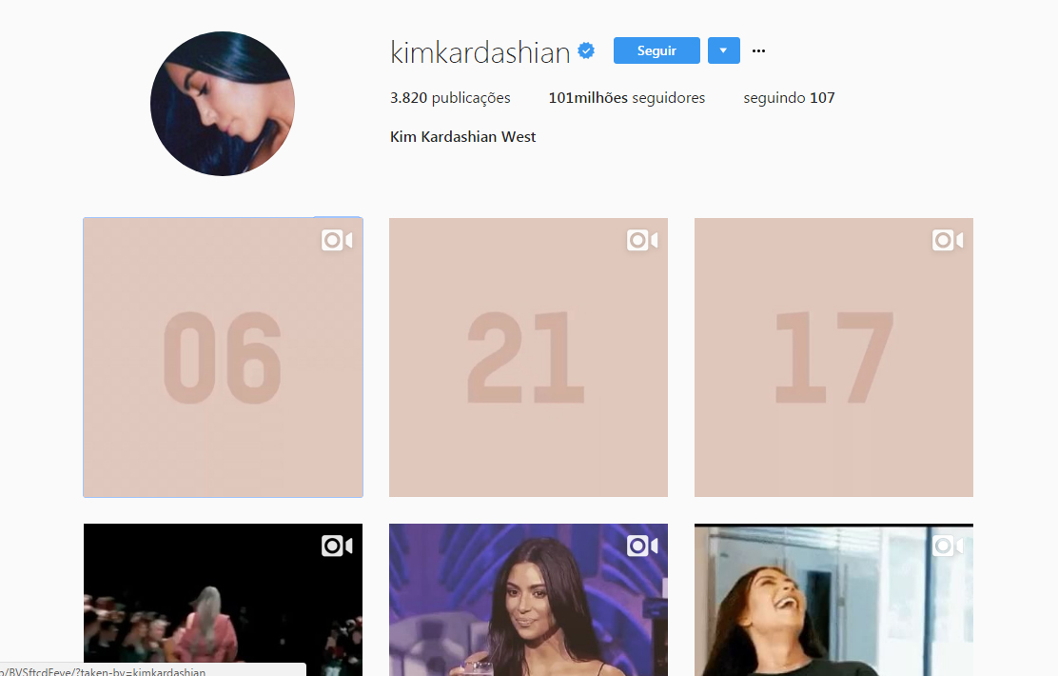This screenshot has width=1058, height=676.
Task: Click video icon on the 06 post
Action: click(337, 241)
